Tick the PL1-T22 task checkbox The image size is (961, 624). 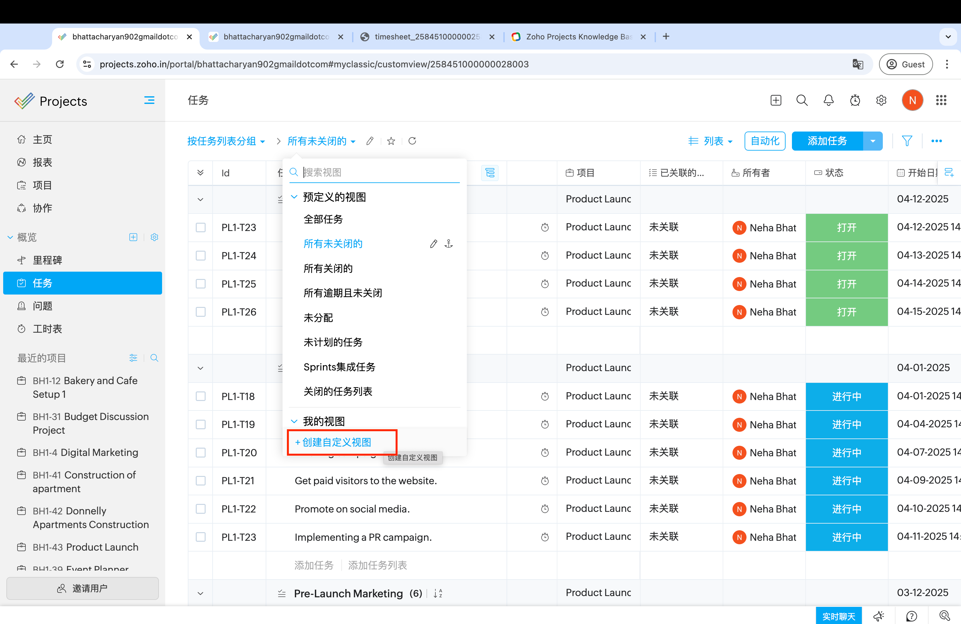pos(200,509)
